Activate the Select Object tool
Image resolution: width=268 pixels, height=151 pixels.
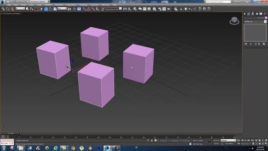pyautogui.click(x=27, y=9)
